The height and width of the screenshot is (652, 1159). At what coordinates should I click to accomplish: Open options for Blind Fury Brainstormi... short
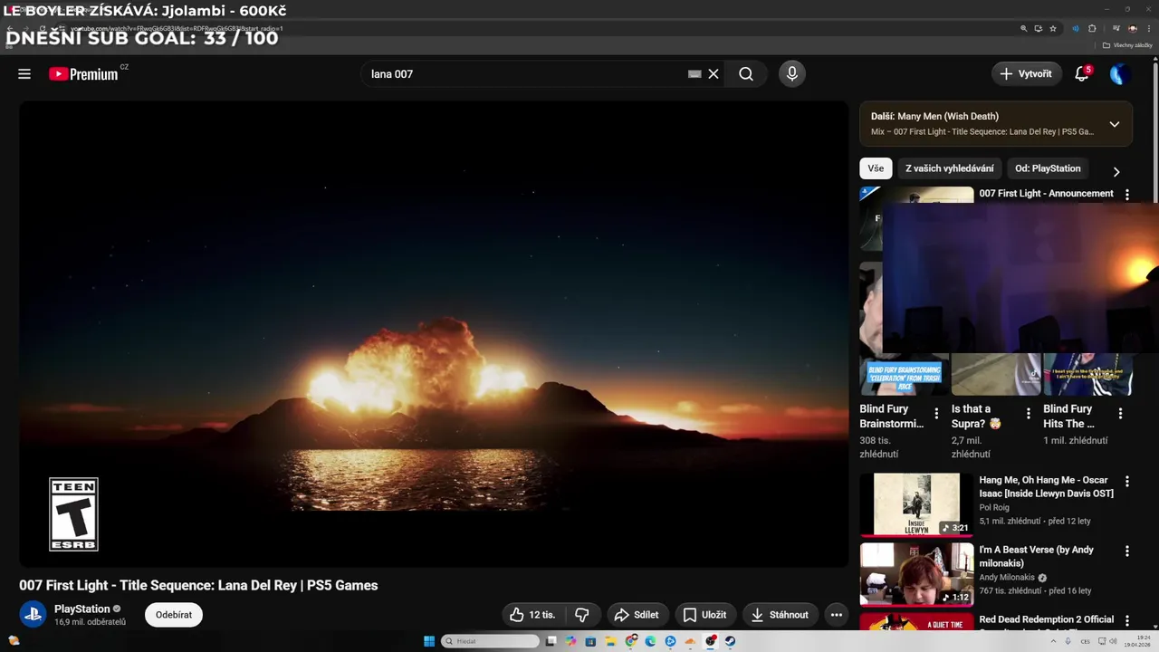[936, 414]
